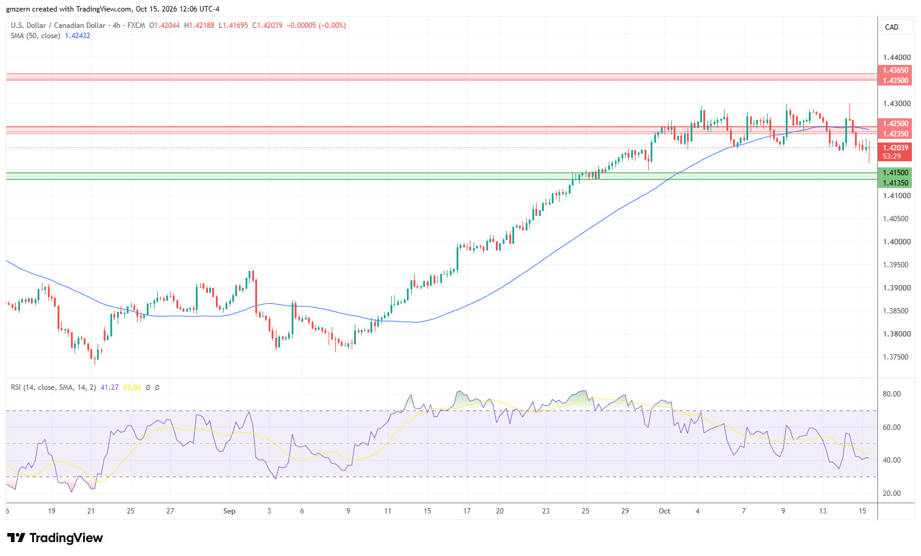Click the TradingView logo at the bottom
The width and height of the screenshot is (921, 556).
click(55, 538)
